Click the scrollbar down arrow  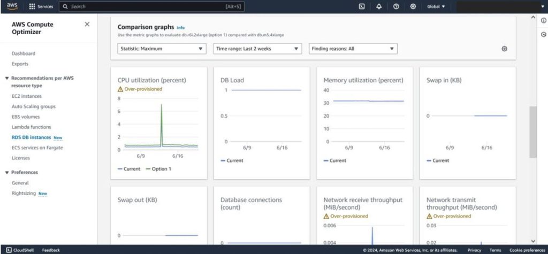[x=533, y=241]
